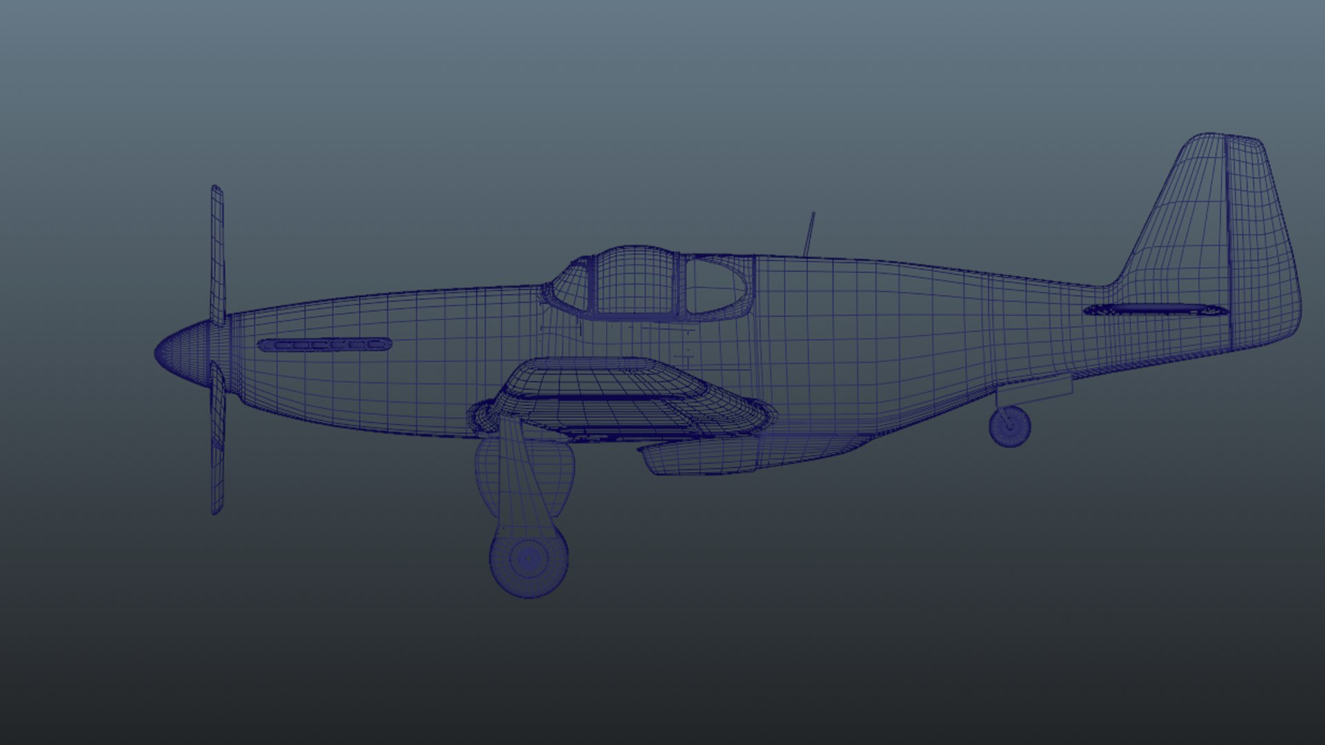The width and height of the screenshot is (1325, 745).
Task: Select the wing root mesh
Action: (x=621, y=400)
